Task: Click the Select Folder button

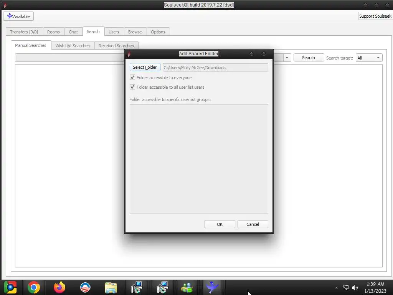Action: (145, 67)
